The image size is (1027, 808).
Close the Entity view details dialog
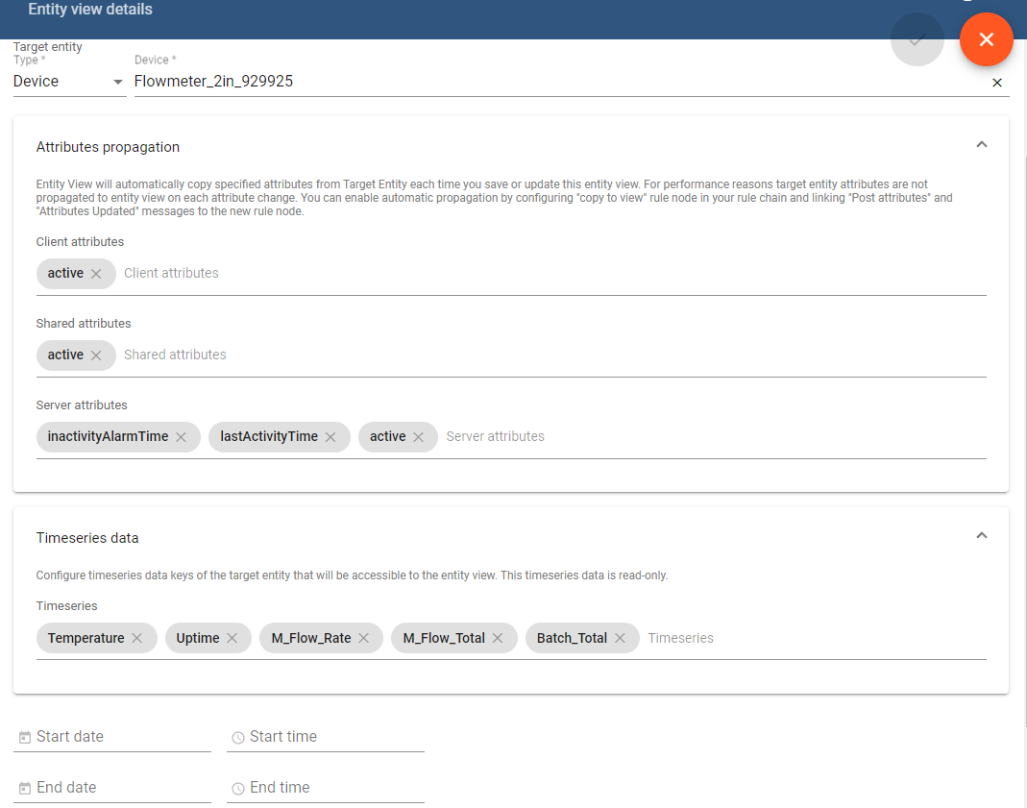(986, 39)
